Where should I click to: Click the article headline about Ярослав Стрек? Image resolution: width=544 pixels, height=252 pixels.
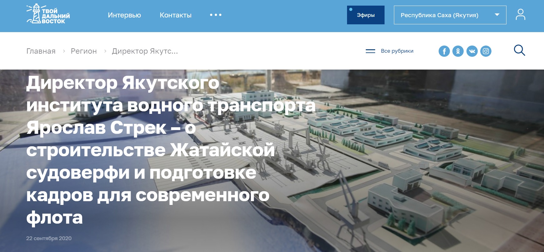tap(171, 150)
